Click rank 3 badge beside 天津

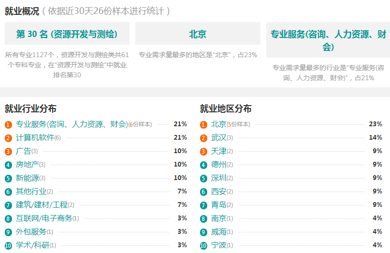pyautogui.click(x=203, y=151)
